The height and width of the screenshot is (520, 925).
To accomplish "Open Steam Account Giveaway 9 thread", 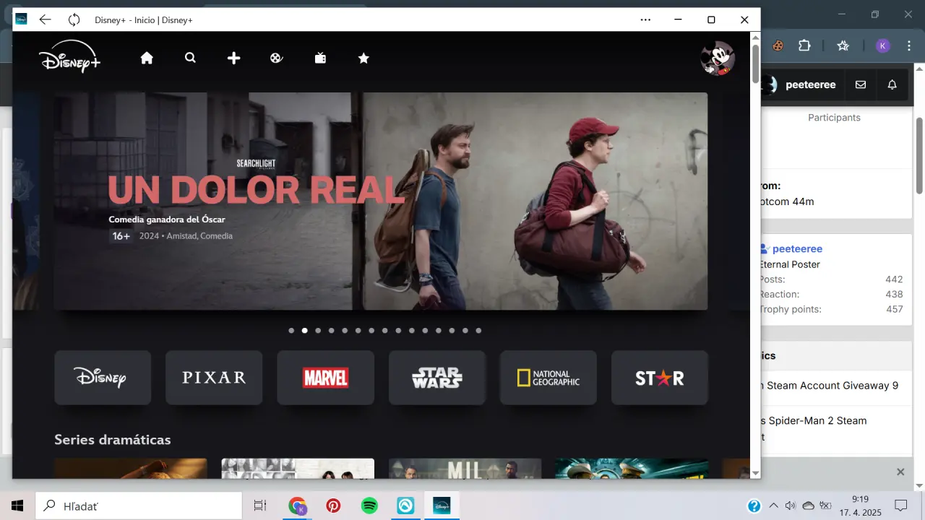I will pyautogui.click(x=829, y=386).
